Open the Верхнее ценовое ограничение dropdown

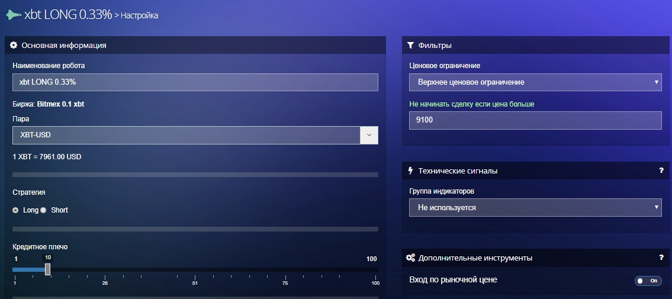coord(535,82)
